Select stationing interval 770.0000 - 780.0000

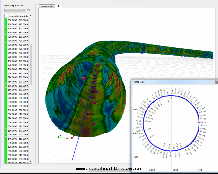coord(18,45)
